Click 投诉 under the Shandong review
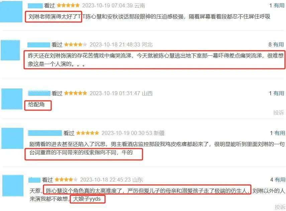This screenshot has height=211, width=286. point(280,207)
